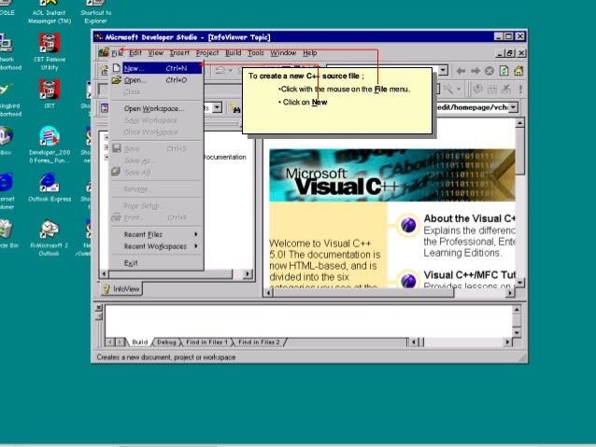Click the topic pane scroll-down arrow
The image size is (596, 447).
point(519,282)
